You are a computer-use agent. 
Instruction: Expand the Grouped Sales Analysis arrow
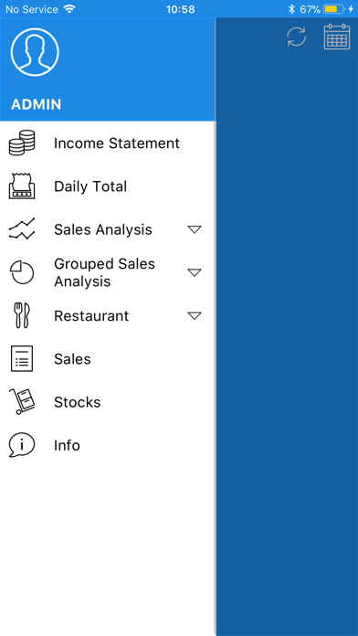(x=195, y=272)
